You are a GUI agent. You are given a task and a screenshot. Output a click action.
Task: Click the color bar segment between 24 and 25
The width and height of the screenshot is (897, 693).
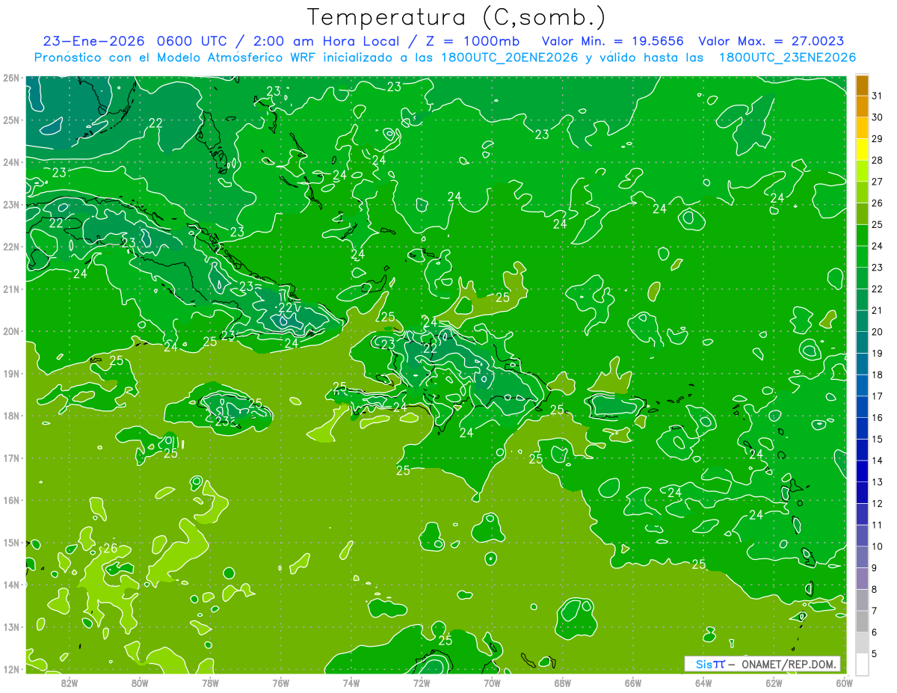pos(863,235)
